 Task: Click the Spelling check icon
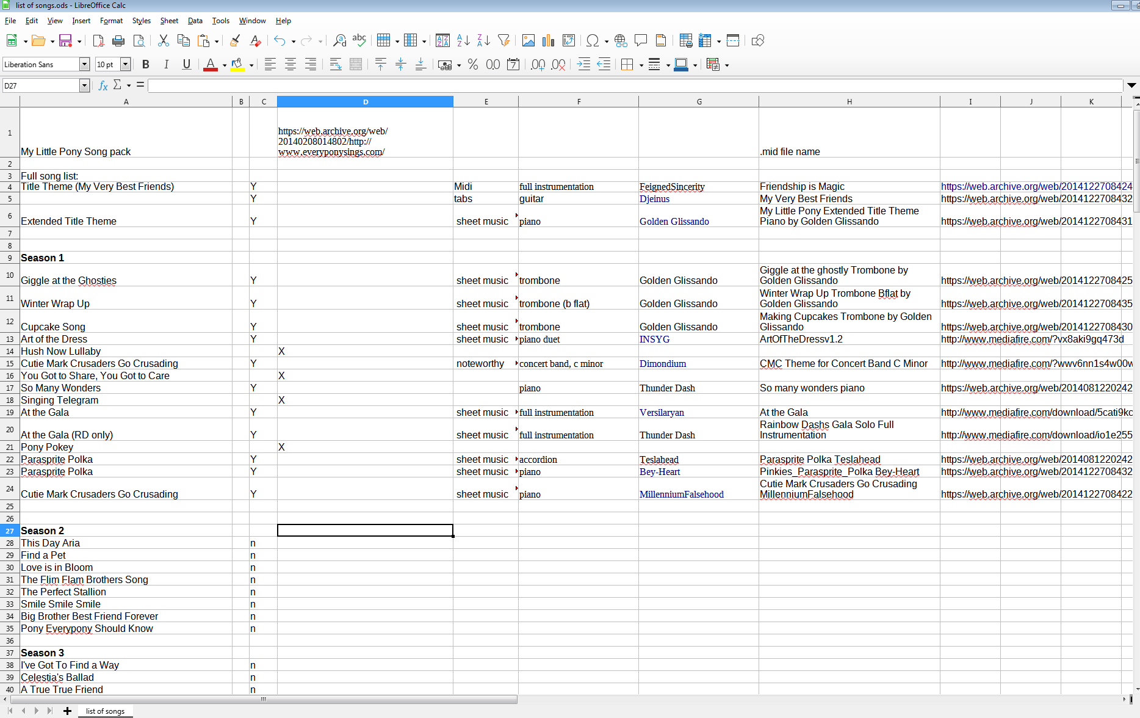(x=359, y=41)
